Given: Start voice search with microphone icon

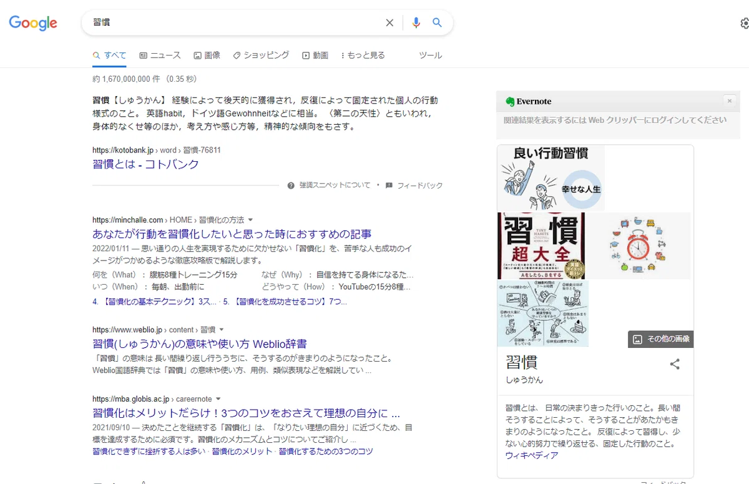Looking at the screenshot, I should 416,23.
